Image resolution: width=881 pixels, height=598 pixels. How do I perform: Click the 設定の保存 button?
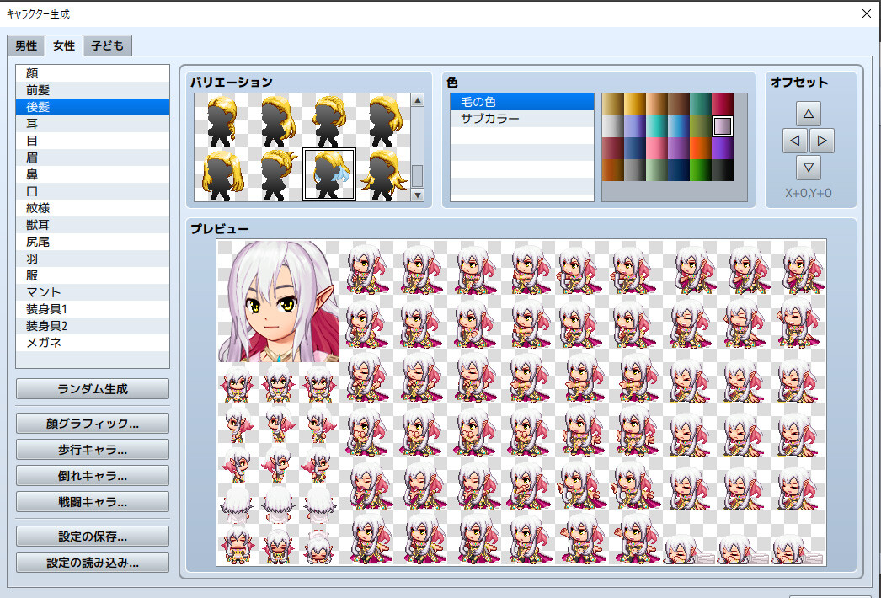point(92,536)
